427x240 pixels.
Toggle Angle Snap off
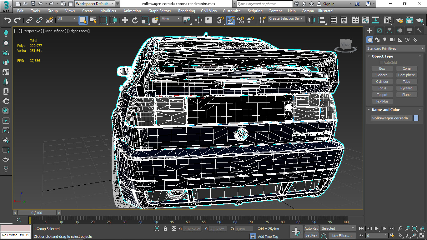(231, 20)
